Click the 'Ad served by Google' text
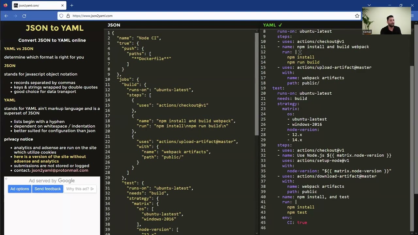The image size is (418, 235). coord(52,181)
